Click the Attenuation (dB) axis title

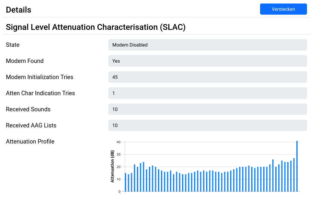[112, 166]
